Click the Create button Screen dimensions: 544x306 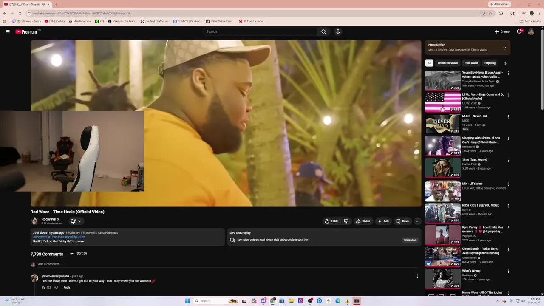502,31
